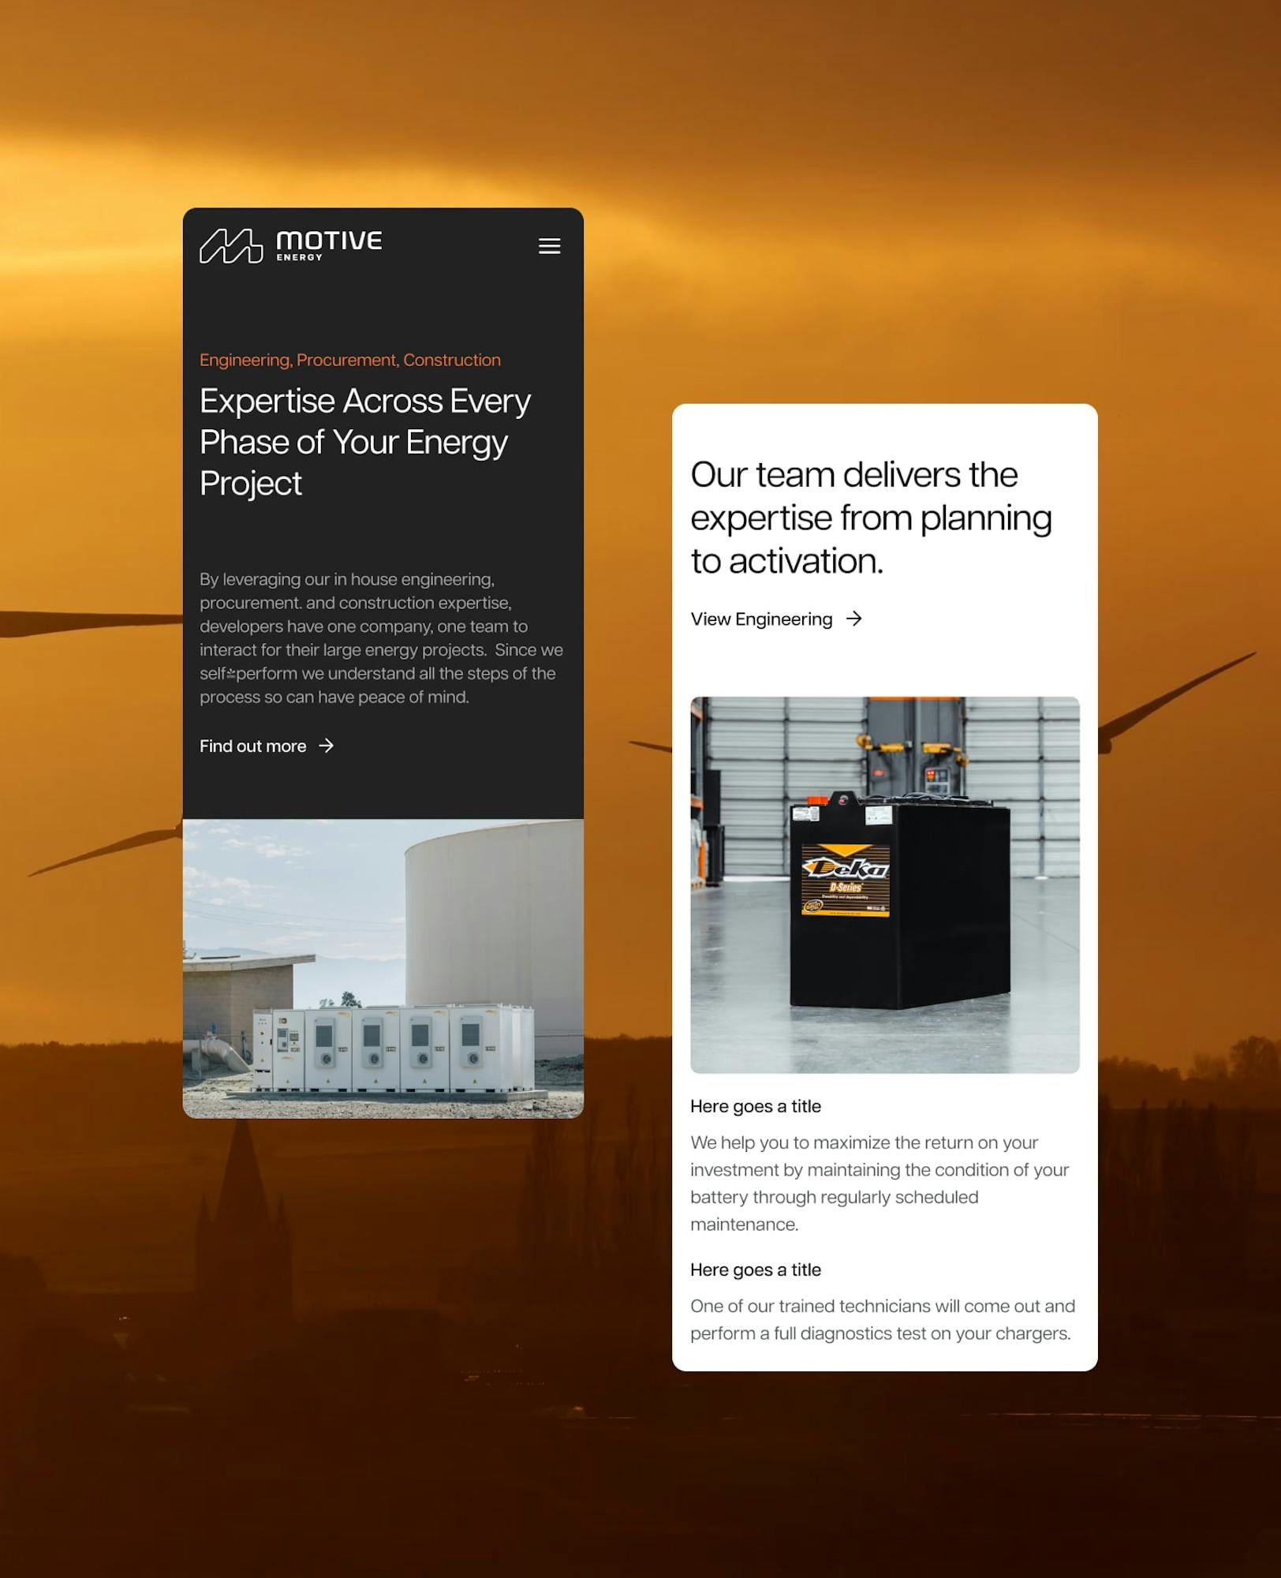1281x1578 pixels.
Task: Select the Engineering, Procurement, Construction label
Action: click(x=350, y=360)
